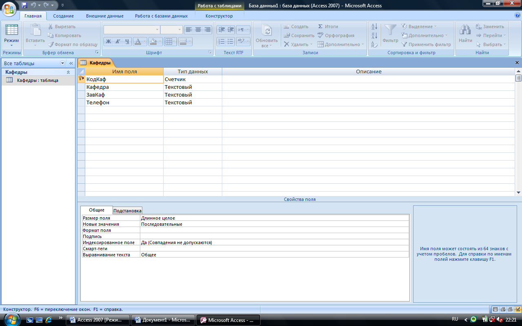This screenshot has width=522, height=326.
Task: Click Размер поля value Длинное целое
Action: coord(274,218)
